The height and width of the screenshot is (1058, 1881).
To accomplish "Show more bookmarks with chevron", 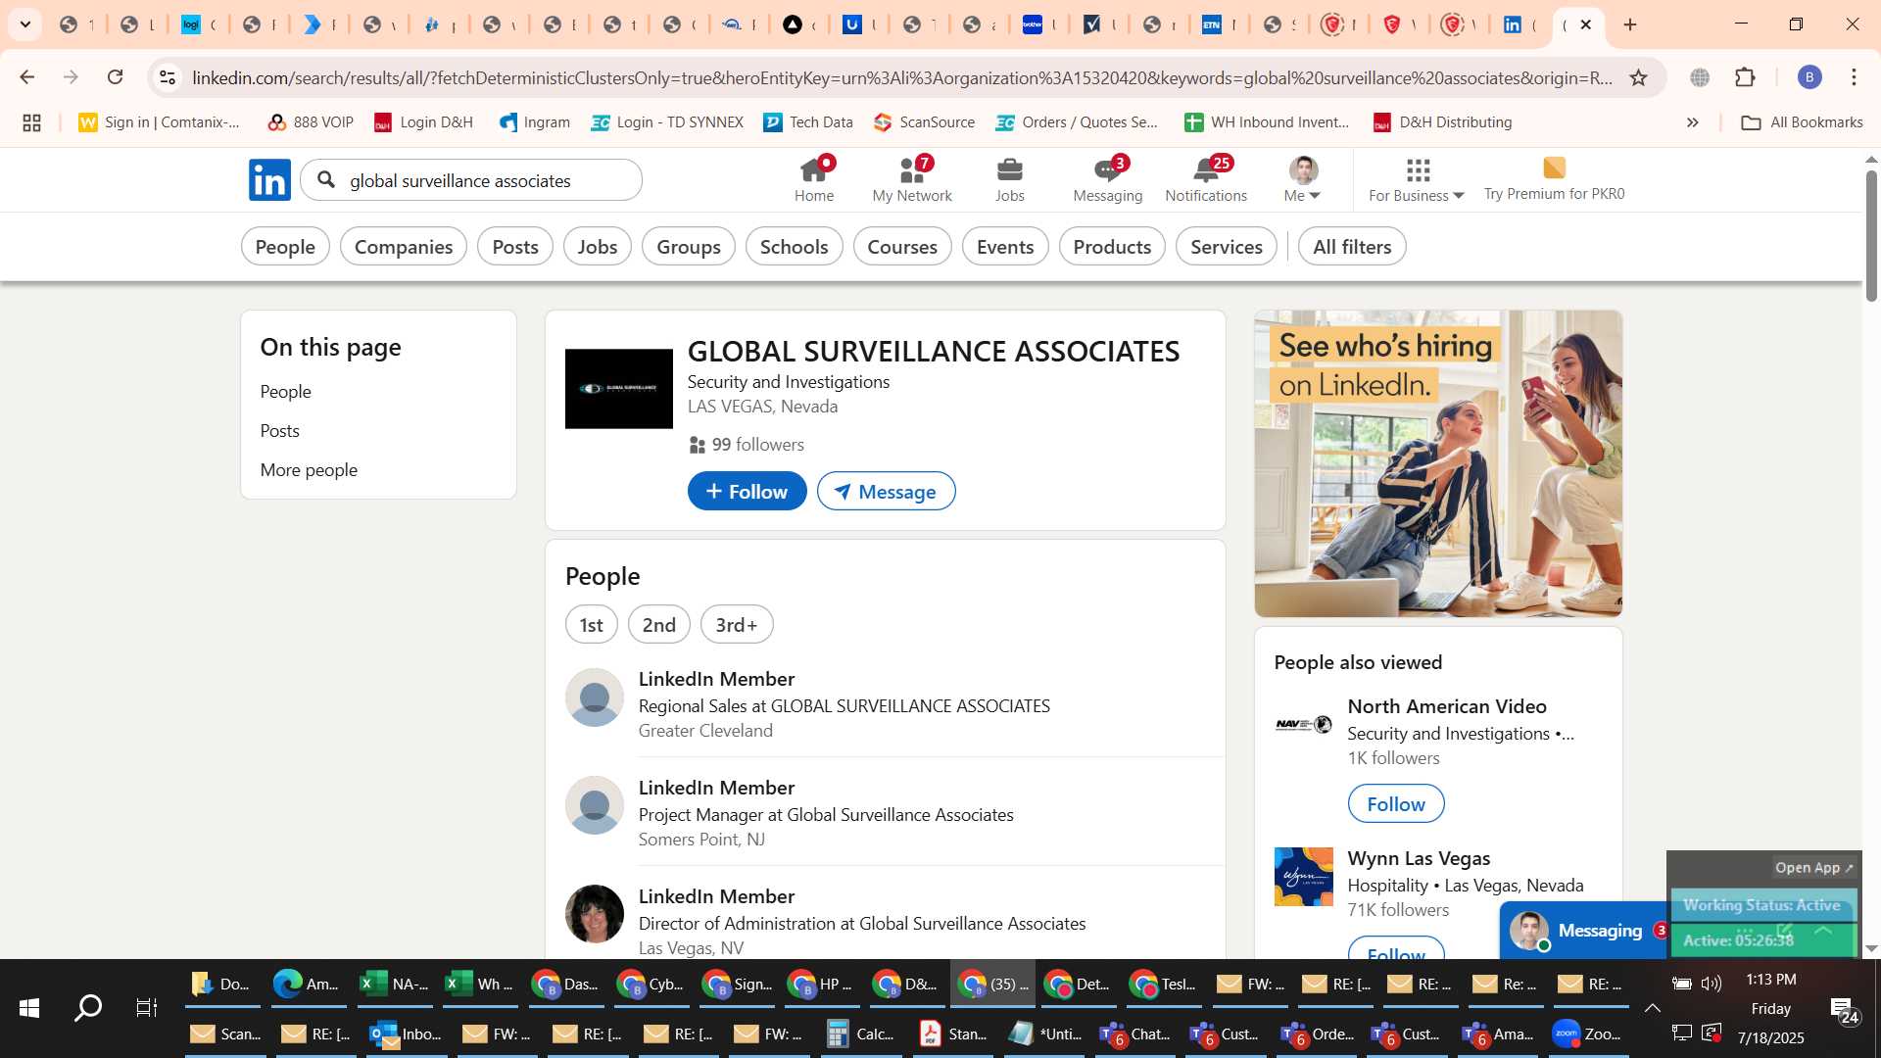I will pos(1692,122).
